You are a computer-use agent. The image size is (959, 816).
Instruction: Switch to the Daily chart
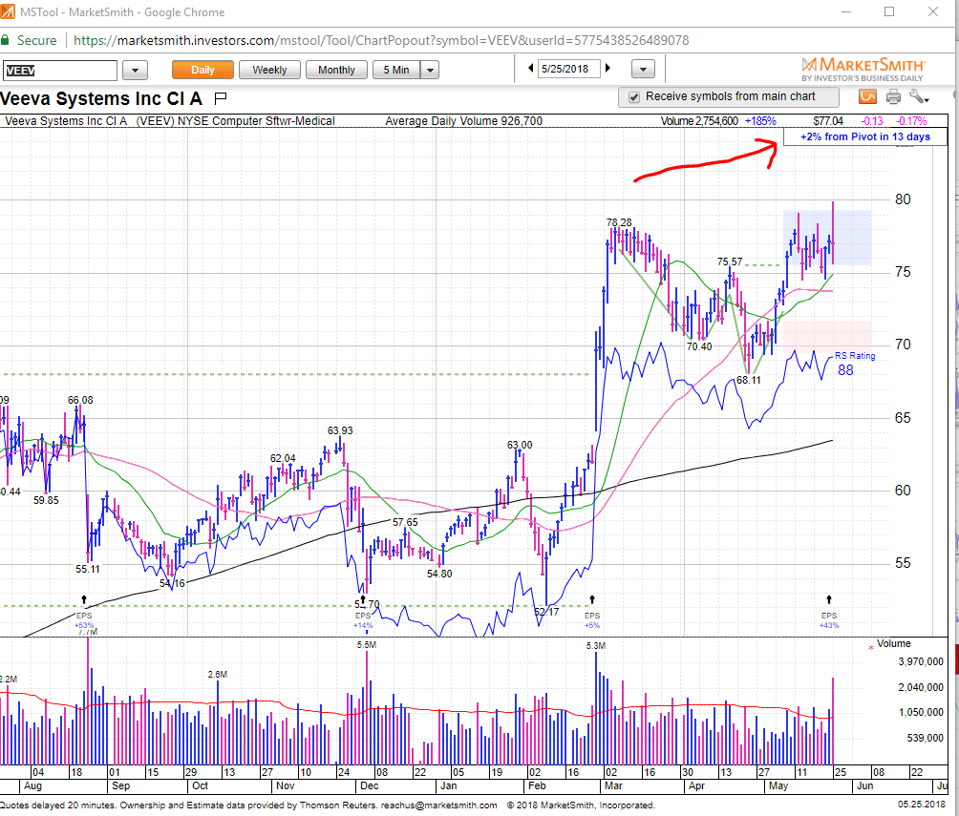click(x=202, y=71)
